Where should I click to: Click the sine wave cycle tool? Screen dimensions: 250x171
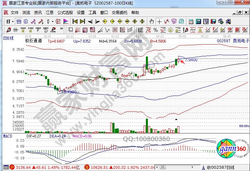193,30
